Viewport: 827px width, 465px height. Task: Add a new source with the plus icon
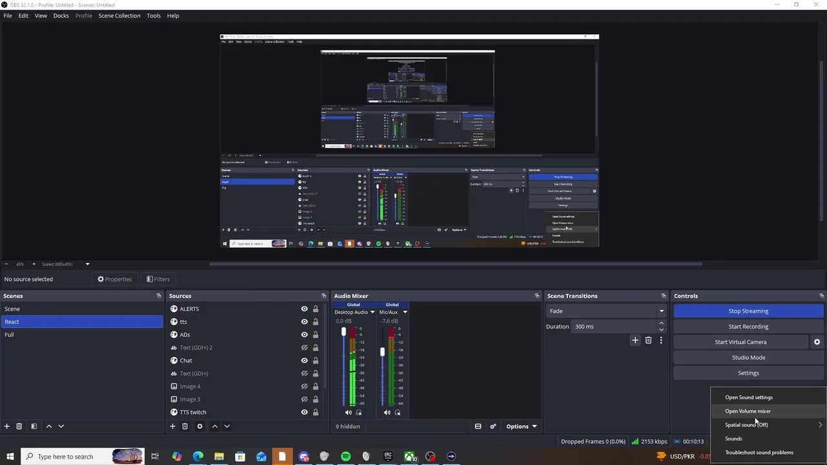(173, 426)
